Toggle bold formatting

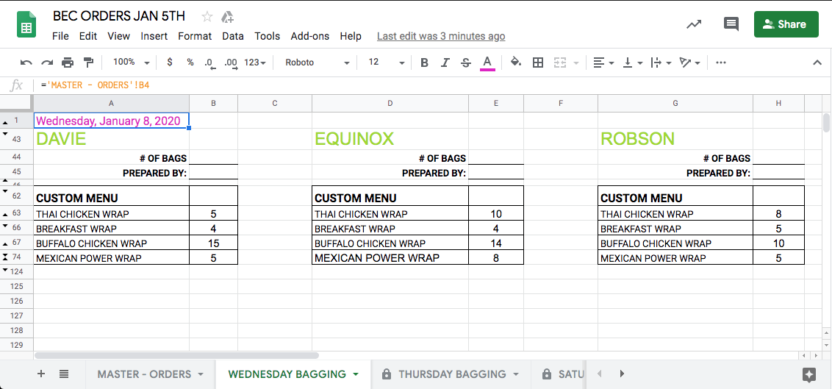pyautogui.click(x=424, y=63)
